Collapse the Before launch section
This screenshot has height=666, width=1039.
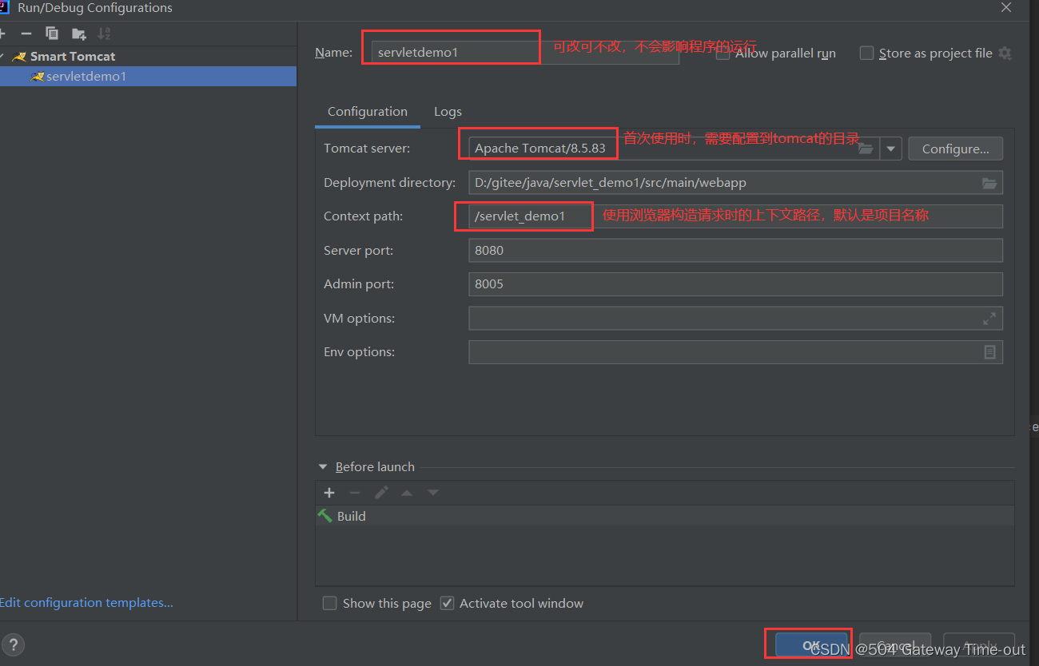coord(323,467)
